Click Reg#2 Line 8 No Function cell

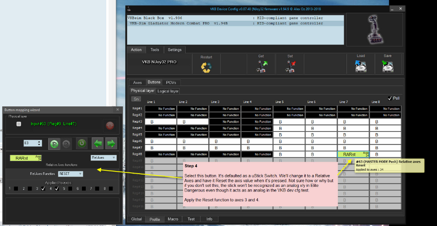385,115
